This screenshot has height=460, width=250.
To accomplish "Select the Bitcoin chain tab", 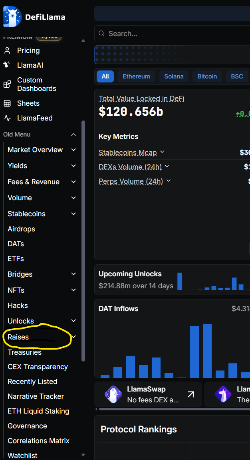I will (x=207, y=76).
